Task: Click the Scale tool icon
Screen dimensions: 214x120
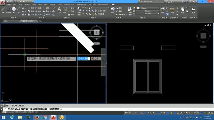Action: coord(36,14)
